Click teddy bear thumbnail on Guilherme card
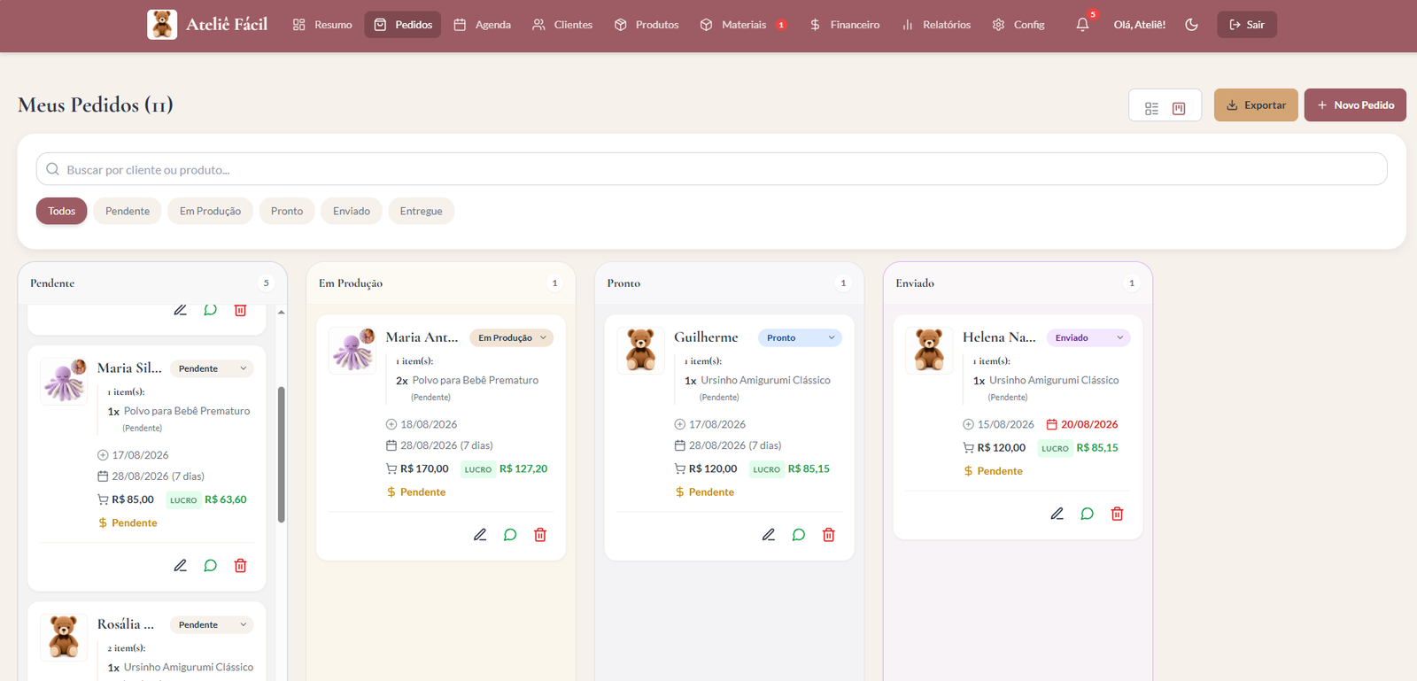The image size is (1417, 681). coord(640,351)
